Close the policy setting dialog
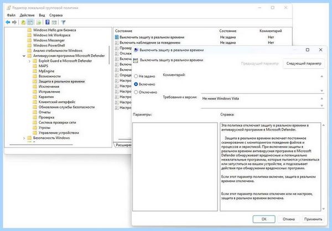 (320, 50)
